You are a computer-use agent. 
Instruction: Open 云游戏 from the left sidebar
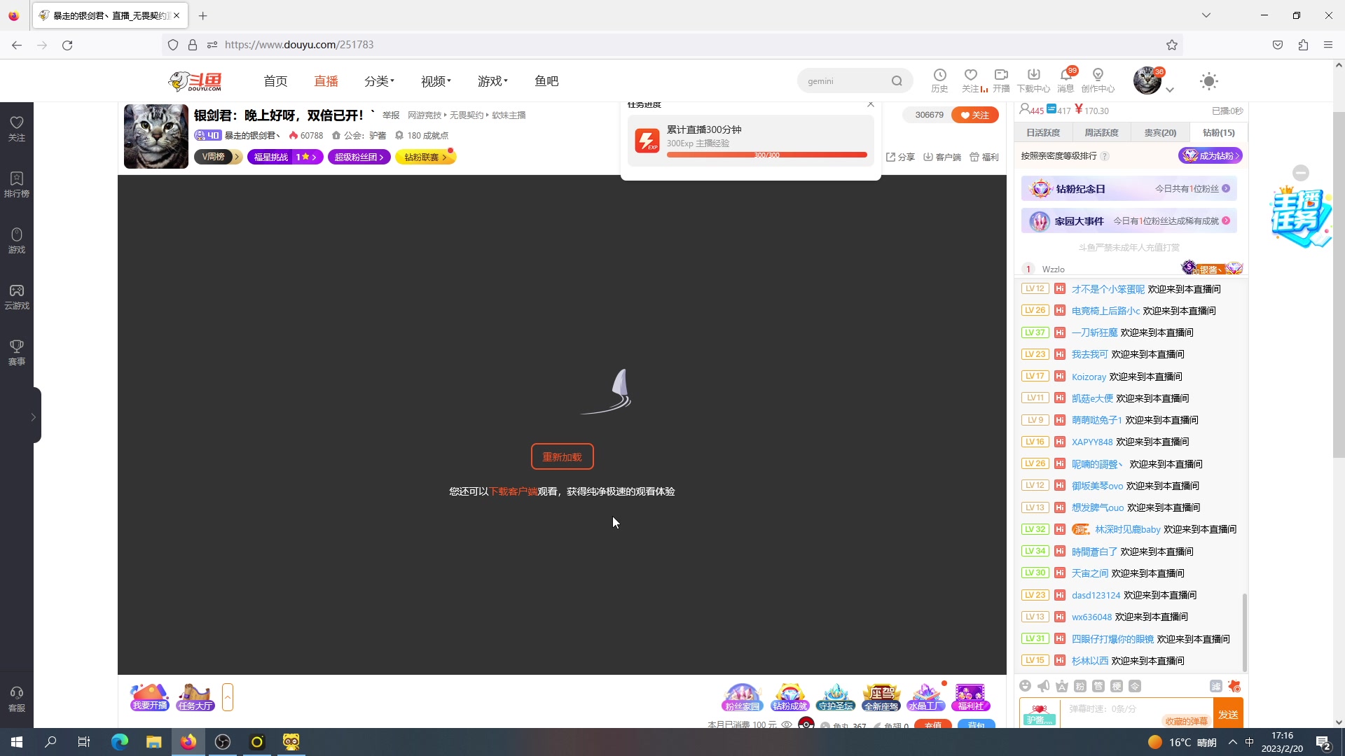(16, 297)
